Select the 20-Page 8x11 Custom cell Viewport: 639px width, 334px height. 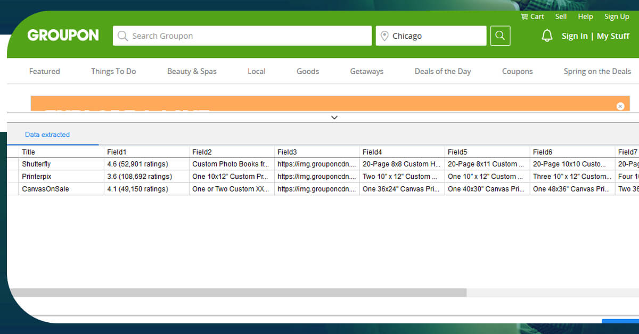[x=487, y=164]
